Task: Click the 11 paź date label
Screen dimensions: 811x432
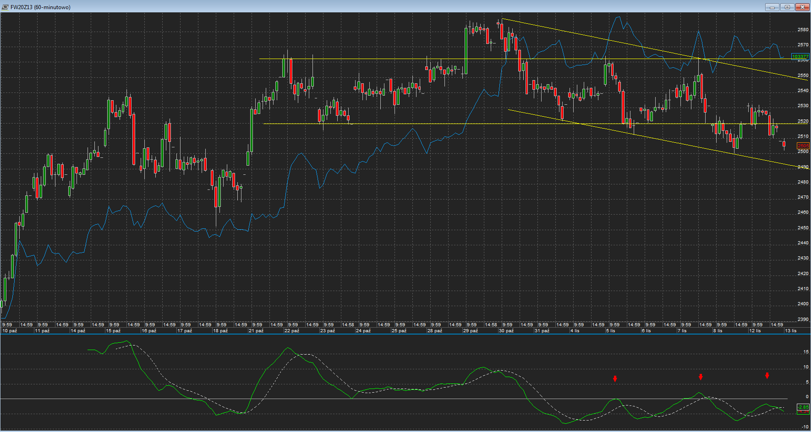Action: point(42,331)
